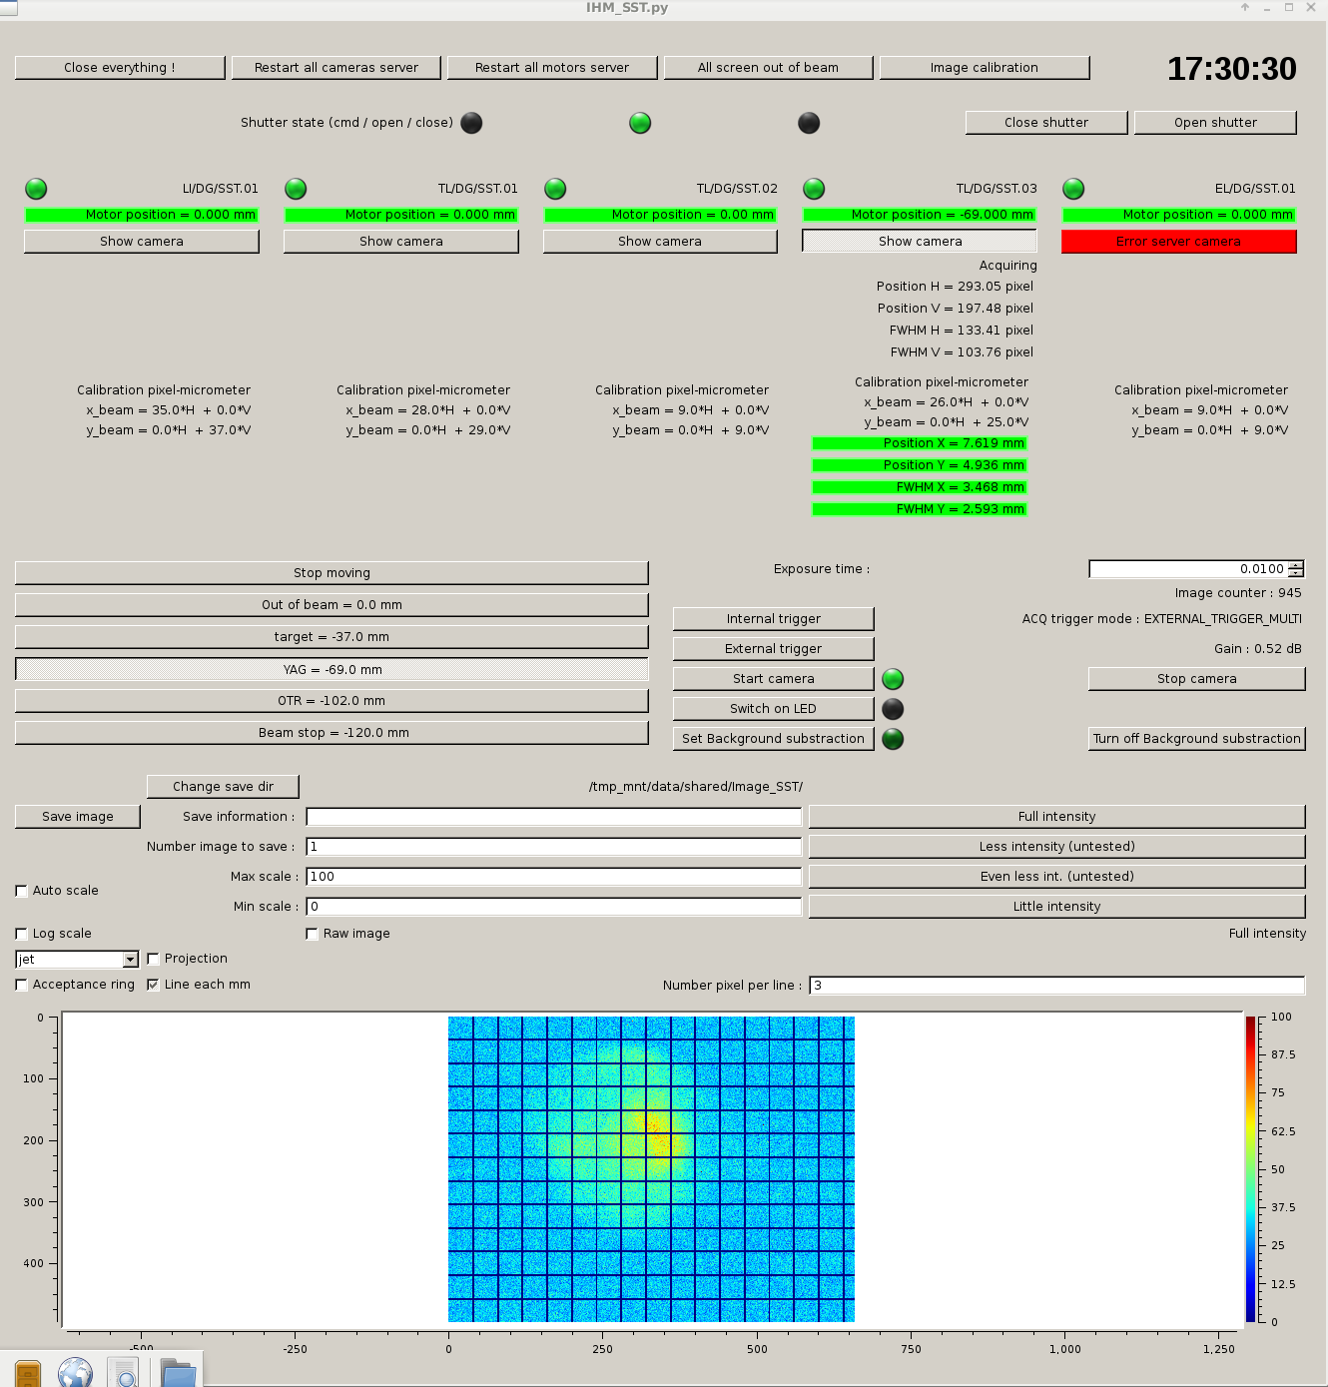Click the dark LED next to Switch on LED
Image resolution: width=1328 pixels, height=1387 pixels.
(893, 709)
